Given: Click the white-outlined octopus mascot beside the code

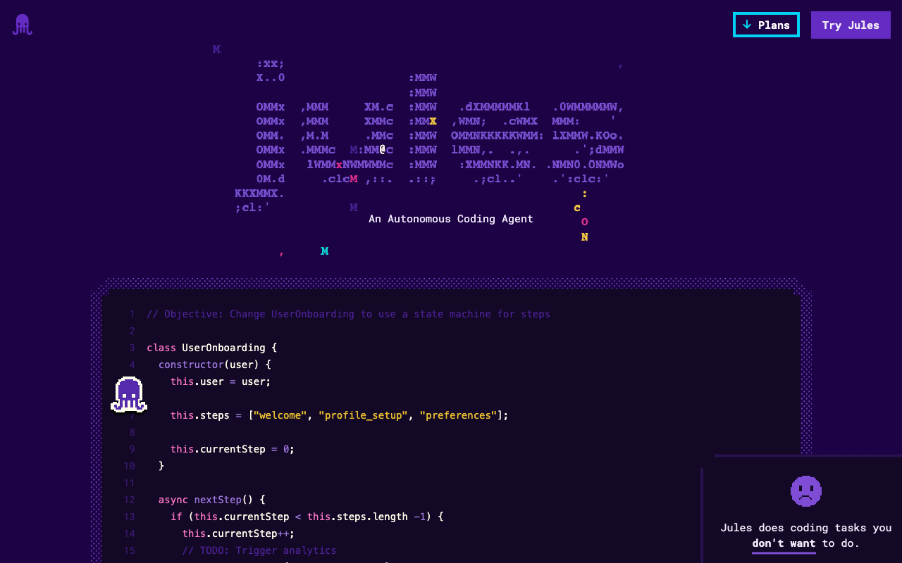Looking at the screenshot, I should click(x=129, y=395).
